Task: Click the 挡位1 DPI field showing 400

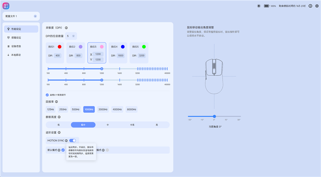Action: click(x=57, y=55)
